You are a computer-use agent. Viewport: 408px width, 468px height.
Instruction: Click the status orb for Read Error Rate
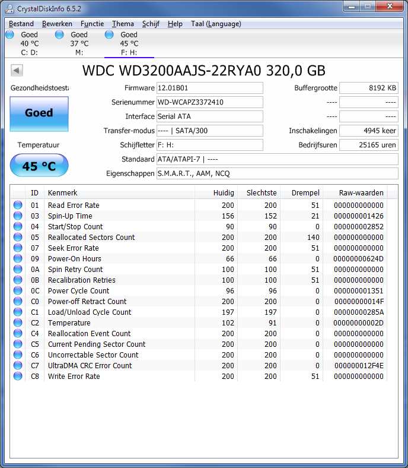18,205
